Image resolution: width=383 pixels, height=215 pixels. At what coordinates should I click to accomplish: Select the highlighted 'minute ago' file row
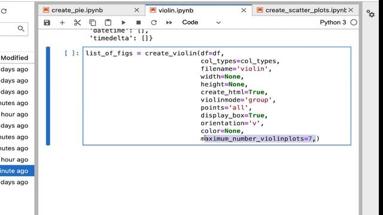click(17, 171)
